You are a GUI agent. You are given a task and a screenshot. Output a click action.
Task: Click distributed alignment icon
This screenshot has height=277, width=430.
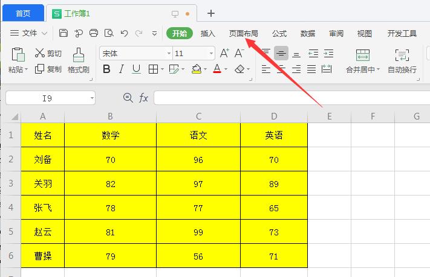327,69
